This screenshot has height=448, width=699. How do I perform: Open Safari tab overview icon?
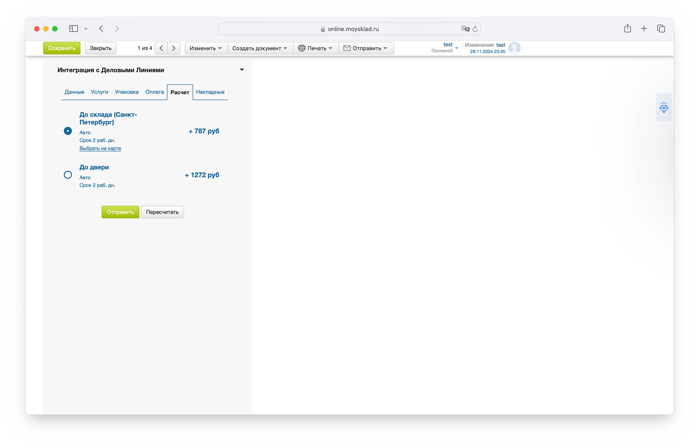661,29
